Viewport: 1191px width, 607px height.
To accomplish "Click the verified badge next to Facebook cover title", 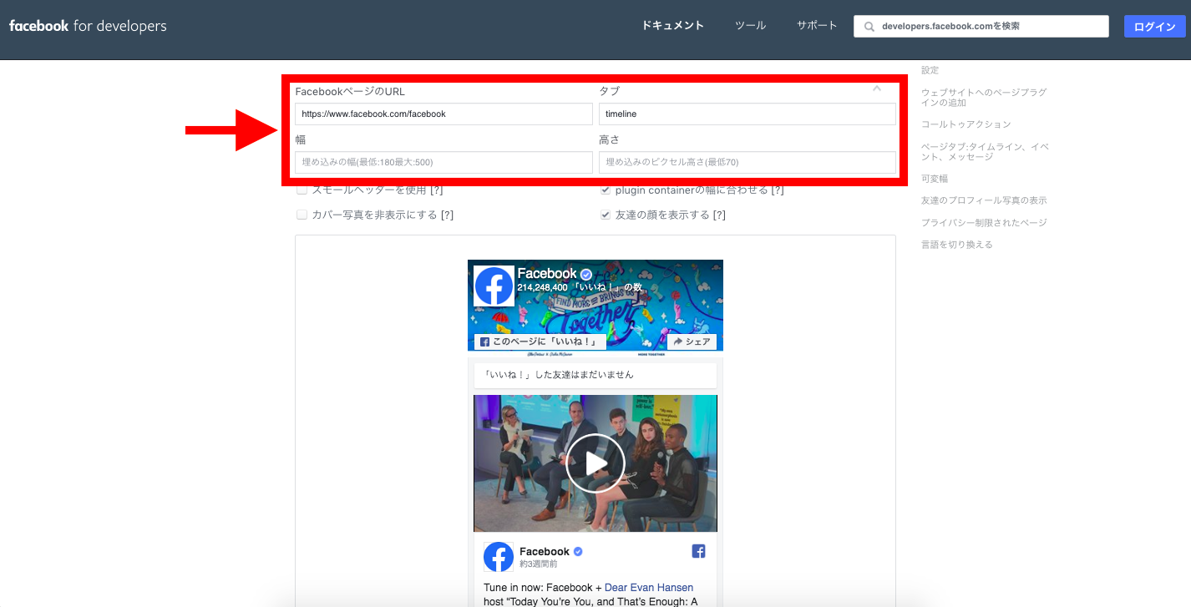I will point(586,274).
